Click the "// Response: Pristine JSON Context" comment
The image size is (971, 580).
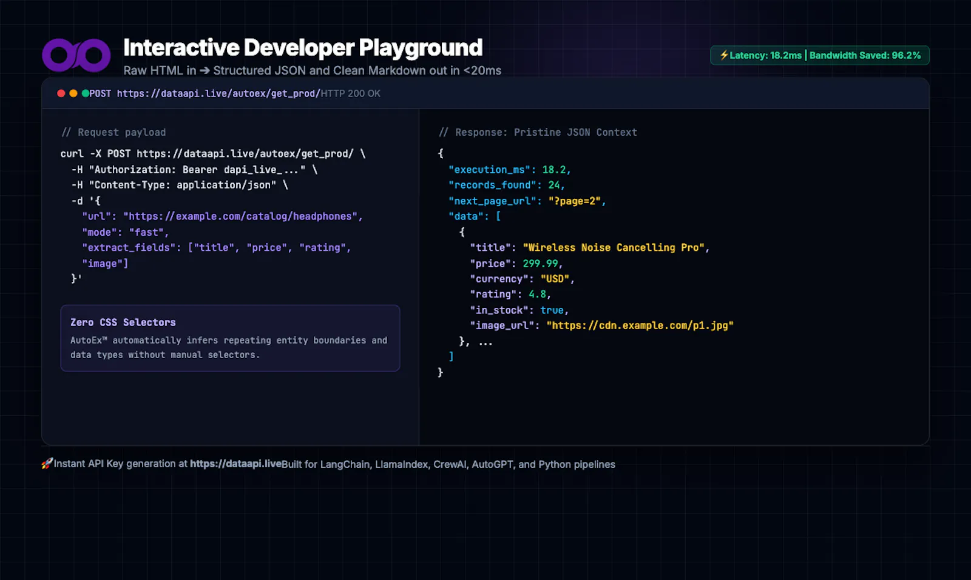click(538, 132)
